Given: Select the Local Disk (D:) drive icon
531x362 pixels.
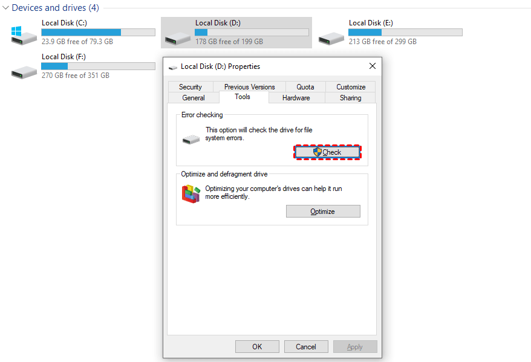Looking at the screenshot, I should pos(177,39).
